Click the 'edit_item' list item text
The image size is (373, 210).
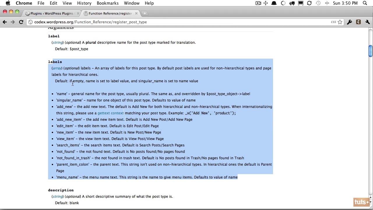click(108, 126)
